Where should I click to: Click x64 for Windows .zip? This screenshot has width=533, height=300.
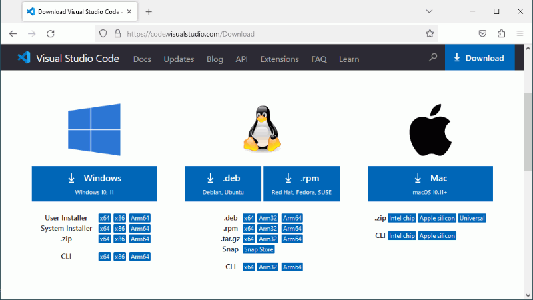[x=105, y=239]
